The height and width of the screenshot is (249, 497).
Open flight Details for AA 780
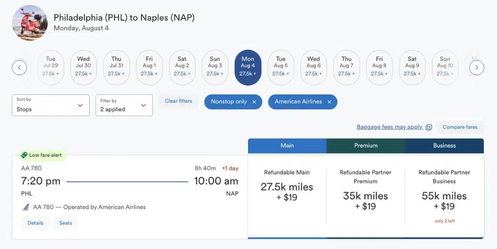[x=36, y=223]
